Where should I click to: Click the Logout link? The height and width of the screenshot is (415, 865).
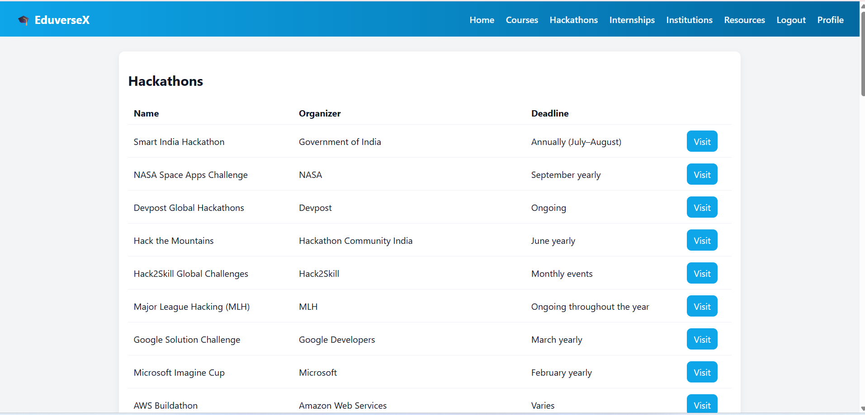point(791,20)
